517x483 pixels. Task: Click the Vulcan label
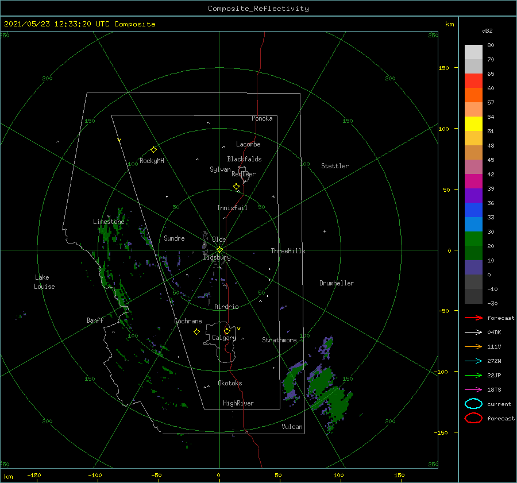click(292, 427)
